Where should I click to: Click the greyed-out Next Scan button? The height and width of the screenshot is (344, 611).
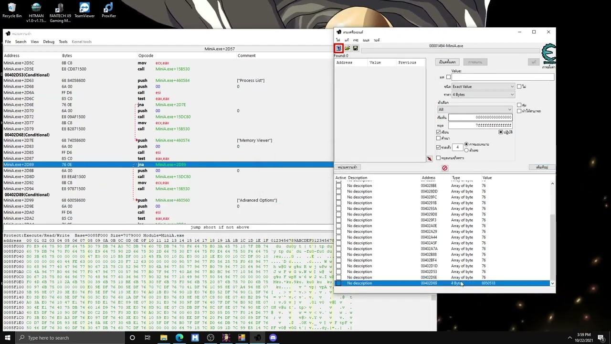pyautogui.click(x=475, y=62)
